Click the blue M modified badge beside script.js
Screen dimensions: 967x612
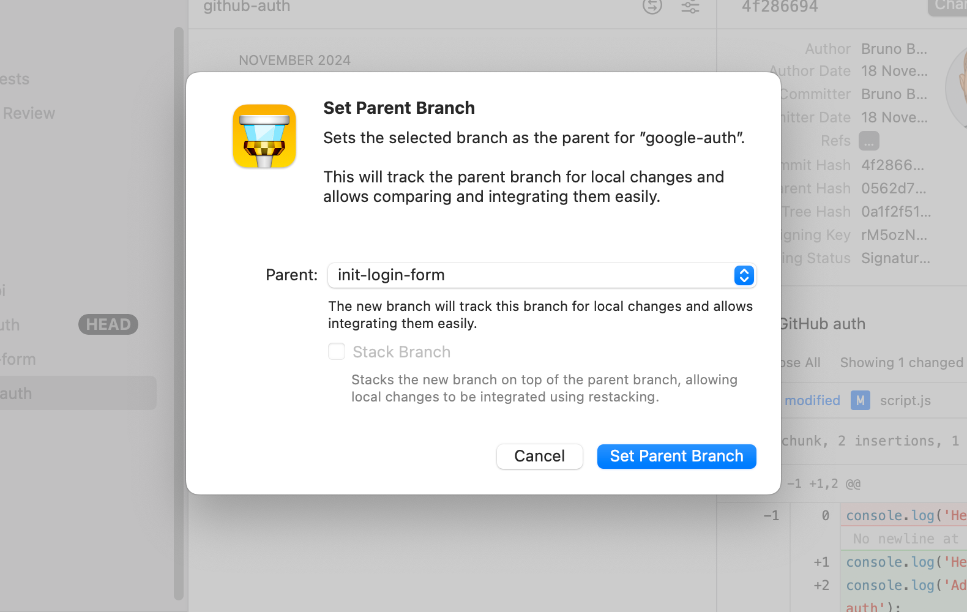pyautogui.click(x=860, y=400)
